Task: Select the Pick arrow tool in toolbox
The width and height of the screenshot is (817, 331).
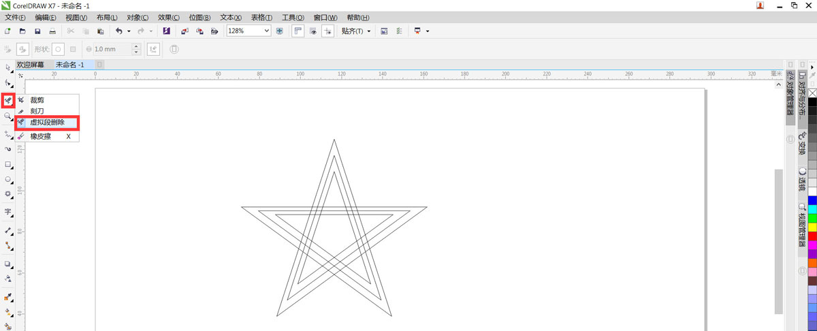Action: tap(7, 67)
